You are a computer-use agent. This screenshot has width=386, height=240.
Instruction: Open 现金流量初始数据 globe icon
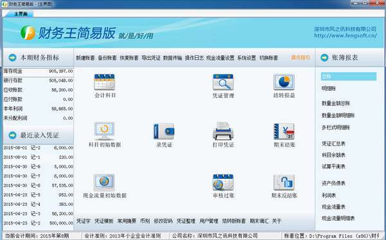pyautogui.click(x=104, y=182)
